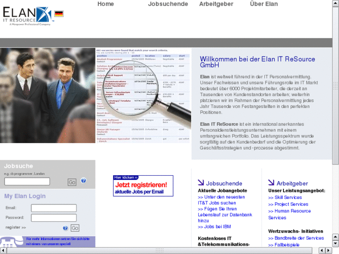The image size is (339, 254).
Task: Open the login help question-mark icon
Action: (x=65, y=228)
